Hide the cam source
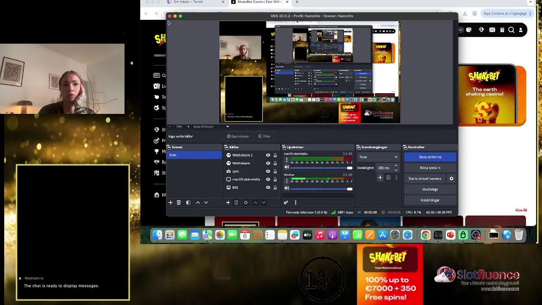This screenshot has height=305, width=542. [268, 171]
